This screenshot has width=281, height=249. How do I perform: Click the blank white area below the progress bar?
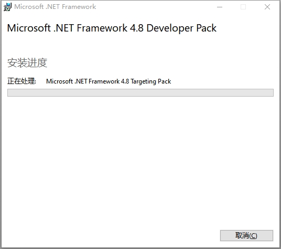click(140, 162)
